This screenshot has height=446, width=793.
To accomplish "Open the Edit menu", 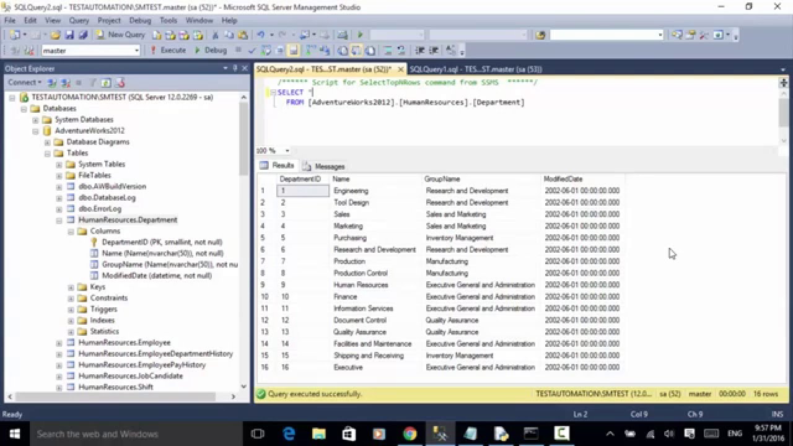I will tap(30, 20).
